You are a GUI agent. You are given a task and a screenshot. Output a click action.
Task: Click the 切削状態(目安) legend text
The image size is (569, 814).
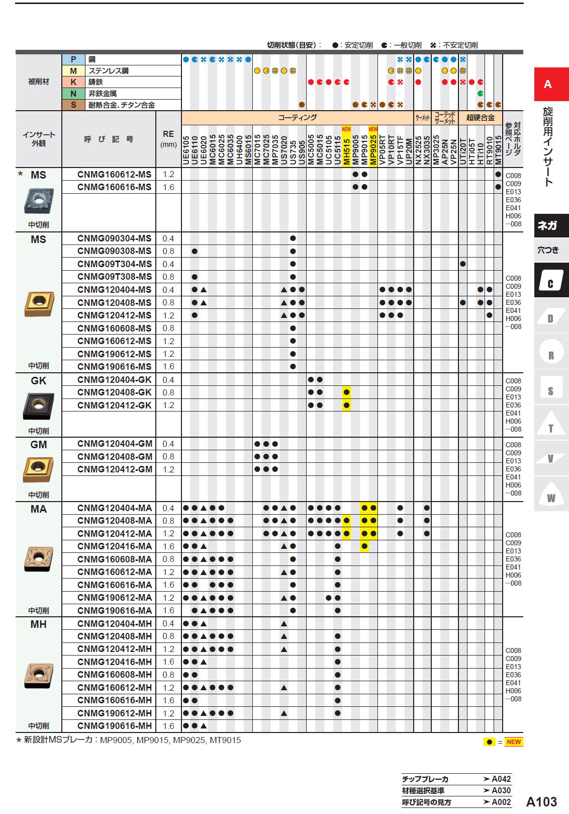pos(294,45)
